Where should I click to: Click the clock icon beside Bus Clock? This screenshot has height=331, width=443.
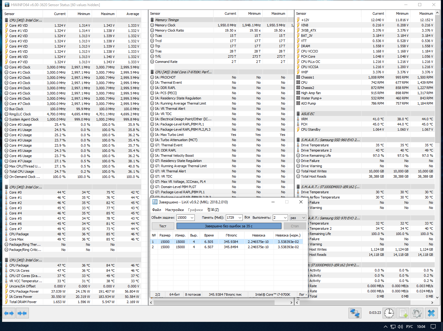pyautogui.click(x=6, y=109)
